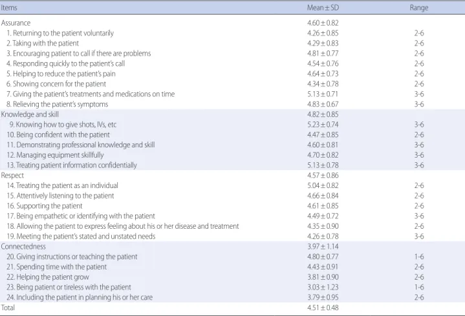
Task: Select '9. Knowing how to give shots, IVs, etc'
Action: point(63,125)
